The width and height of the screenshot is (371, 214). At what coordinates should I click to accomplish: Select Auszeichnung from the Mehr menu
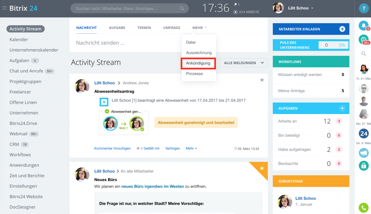[x=199, y=53]
